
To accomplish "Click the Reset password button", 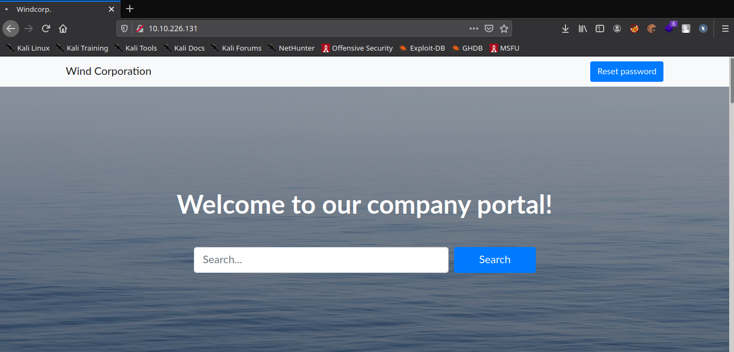I will coord(626,72).
